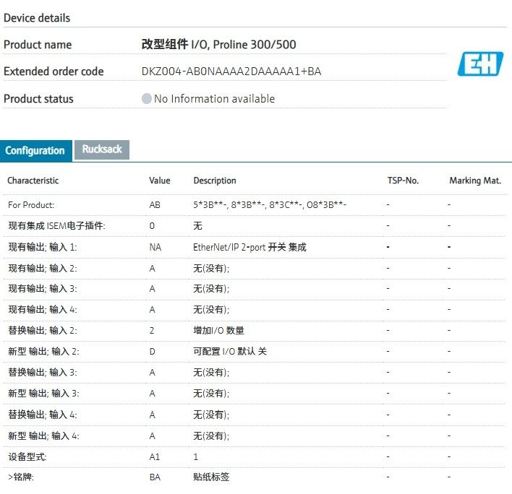Click the Description column header
The width and height of the screenshot is (512, 494).
tap(215, 181)
